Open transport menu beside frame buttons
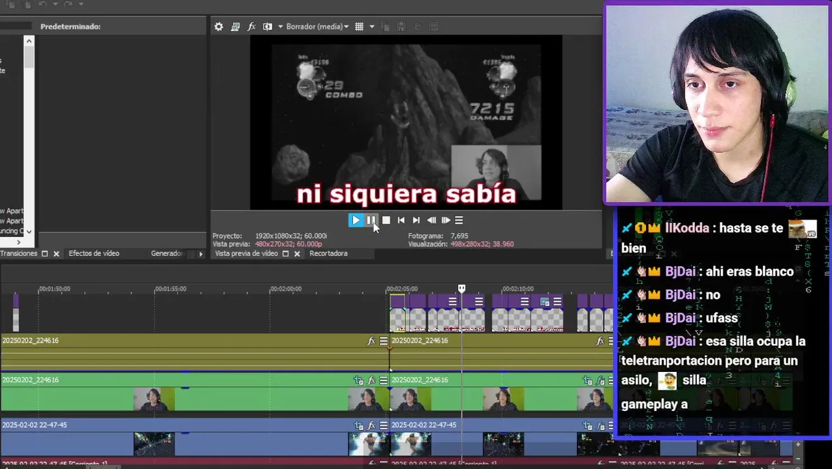This screenshot has width=832, height=469. pos(459,220)
